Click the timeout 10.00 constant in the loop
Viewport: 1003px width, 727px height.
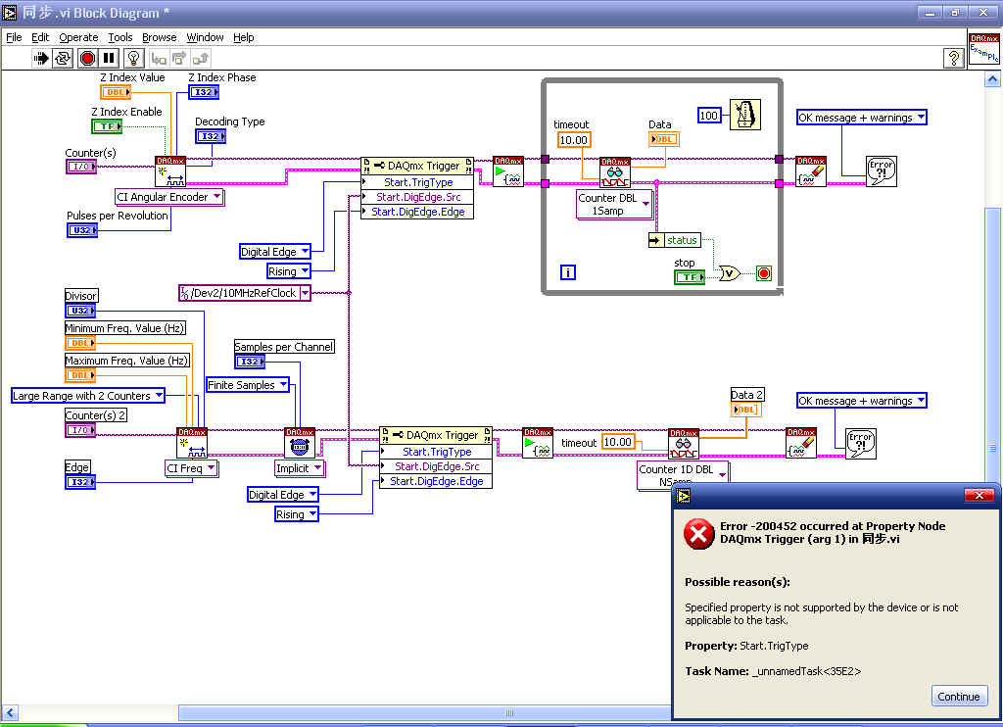[573, 140]
